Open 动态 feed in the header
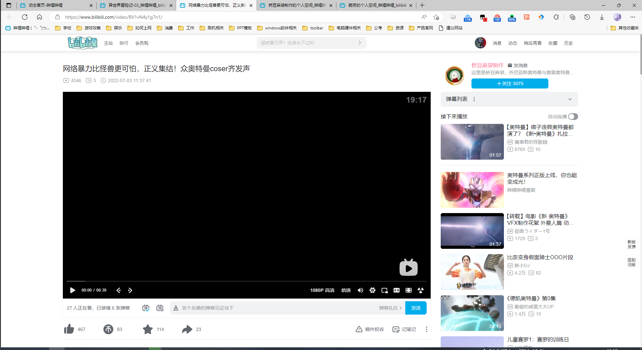 point(513,43)
